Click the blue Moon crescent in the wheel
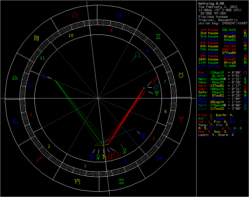This screenshot has width=249, height=197. (x=44, y=76)
